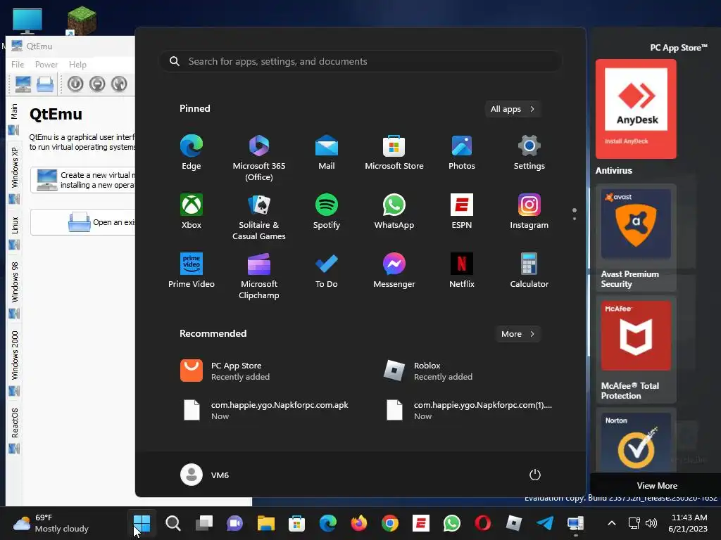The image size is (721, 540).
Task: Launch Instagram from pinned apps
Action: point(529,211)
